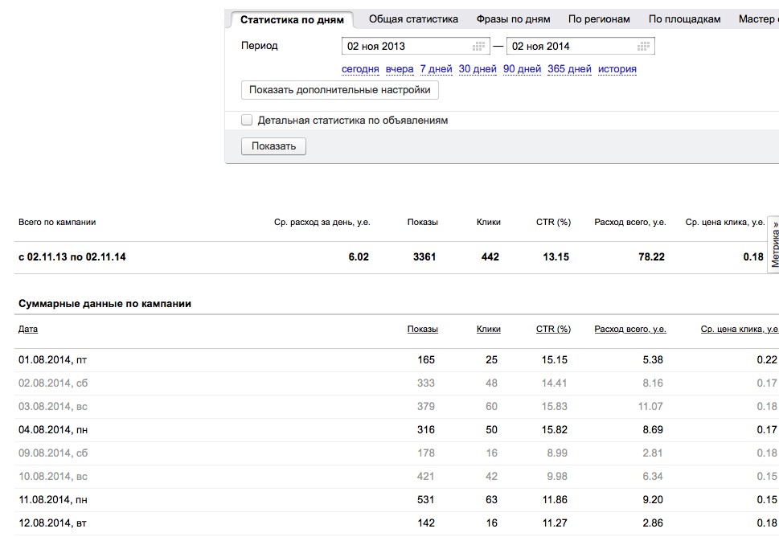Screen dimensions: 779x537
Task: Choose the вчера period link
Action: 400,69
